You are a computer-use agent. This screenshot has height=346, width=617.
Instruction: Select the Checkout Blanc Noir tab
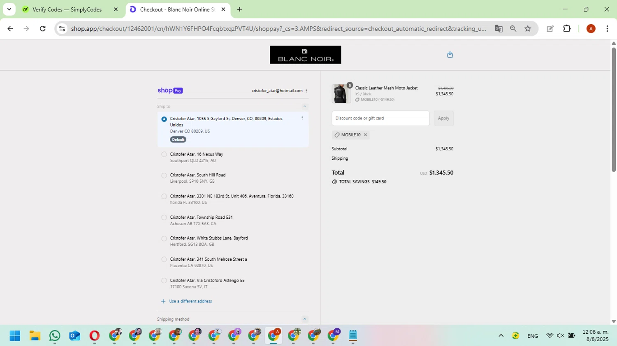pos(177,9)
